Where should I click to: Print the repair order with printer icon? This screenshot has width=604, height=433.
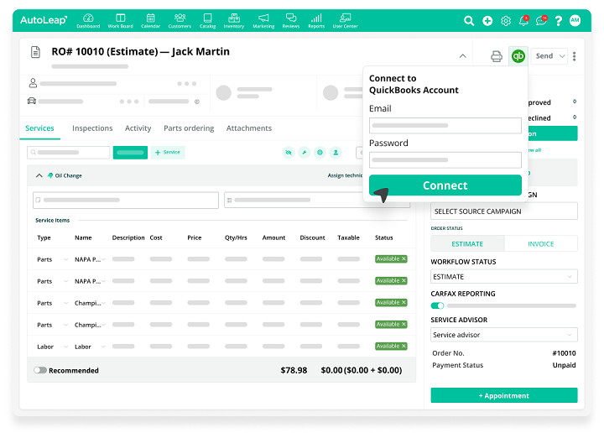497,56
